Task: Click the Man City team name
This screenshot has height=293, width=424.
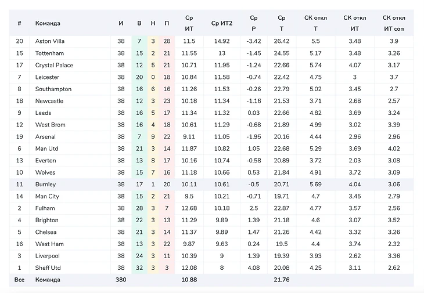Action: (47, 196)
